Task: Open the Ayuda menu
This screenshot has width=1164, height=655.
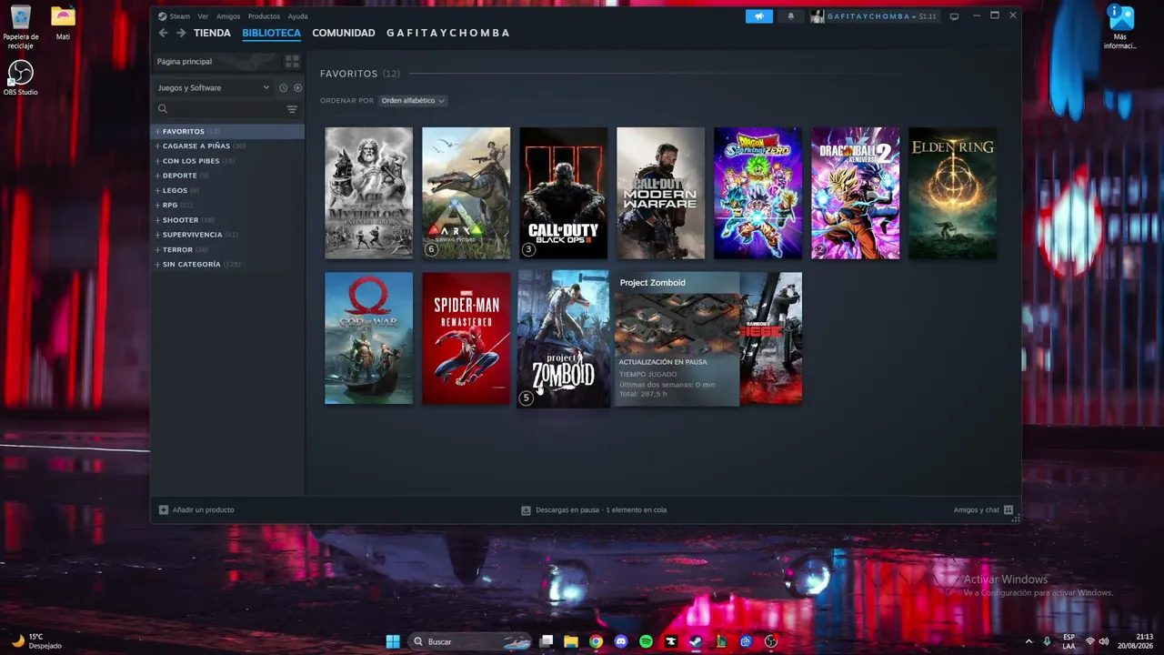Action: [x=297, y=16]
